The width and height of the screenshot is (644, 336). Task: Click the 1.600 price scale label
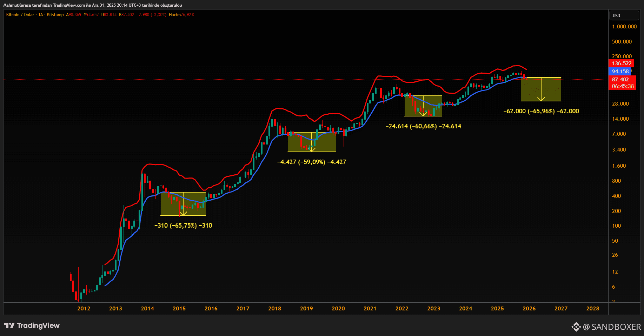pyautogui.click(x=619, y=166)
